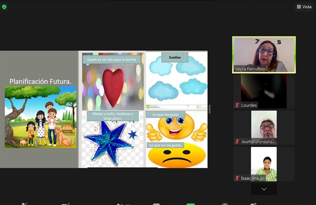Image resolution: width=316 pixels, height=205 pixels.
Task: Select Isaac Araujo's video tile
Action: (x=264, y=164)
